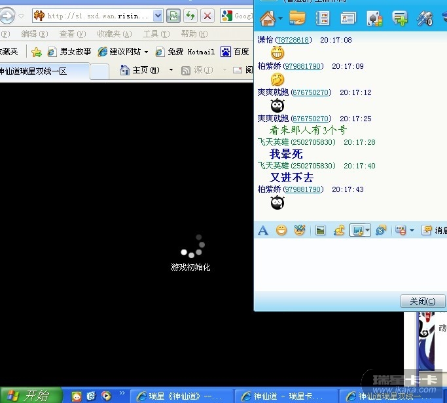
Task: Toggle compatibility view icon in address bar
Action: 173,16
